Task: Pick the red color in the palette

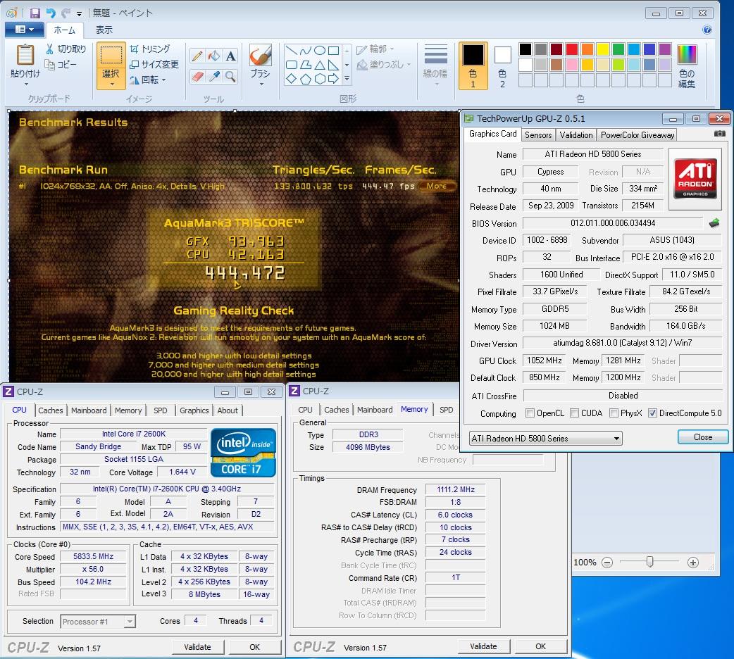Action: click(x=571, y=49)
